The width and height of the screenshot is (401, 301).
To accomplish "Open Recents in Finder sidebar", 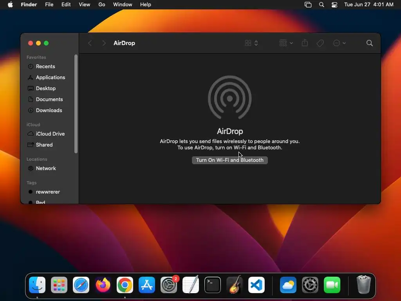I will tap(45, 66).
